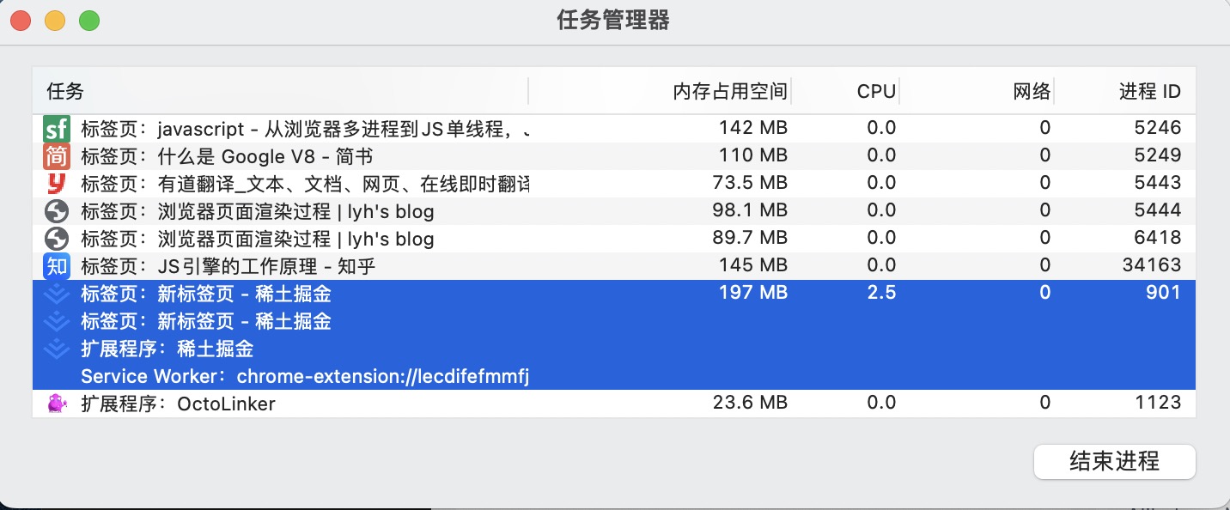
Task: Select process with ID 5246
Action: pyautogui.click(x=614, y=129)
